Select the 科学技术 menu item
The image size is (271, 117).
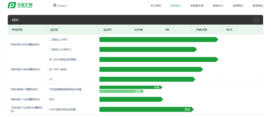(176, 6)
